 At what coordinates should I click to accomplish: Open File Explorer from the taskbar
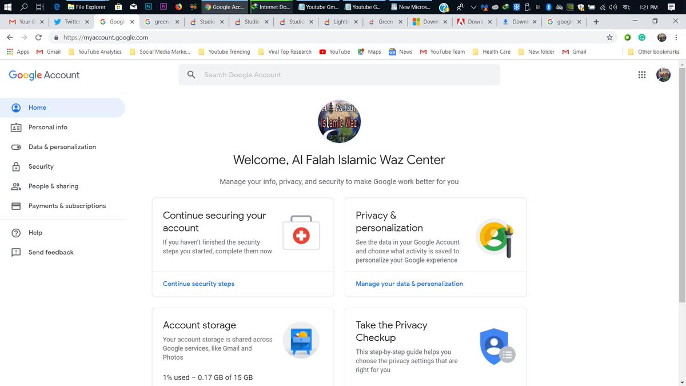point(86,7)
